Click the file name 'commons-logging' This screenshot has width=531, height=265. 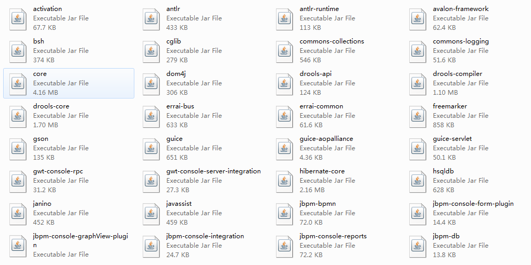pos(461,41)
